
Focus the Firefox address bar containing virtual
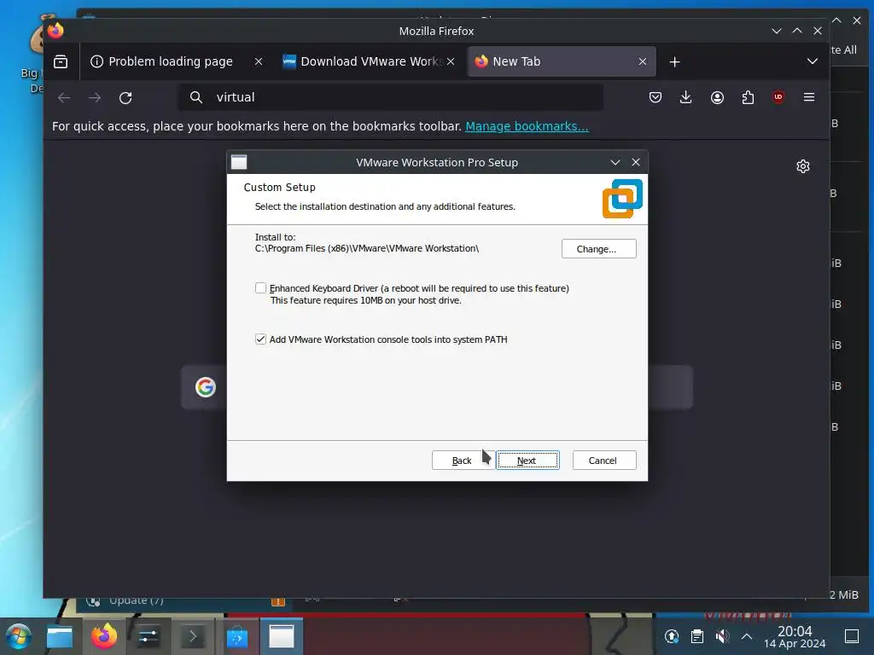[x=390, y=97]
